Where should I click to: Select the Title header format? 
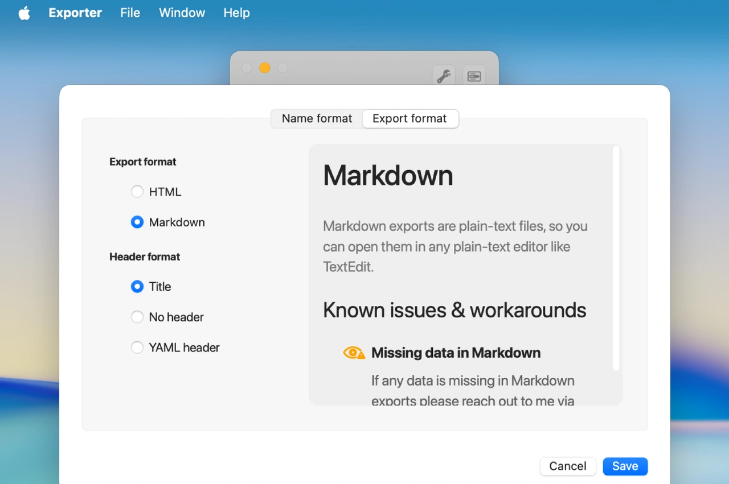[x=137, y=287]
